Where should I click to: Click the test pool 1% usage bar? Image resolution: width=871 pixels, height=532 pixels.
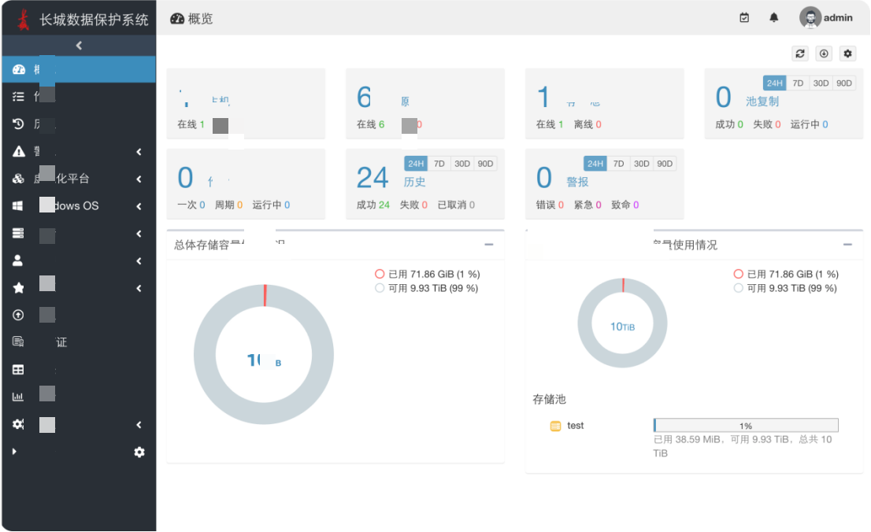[x=745, y=426]
